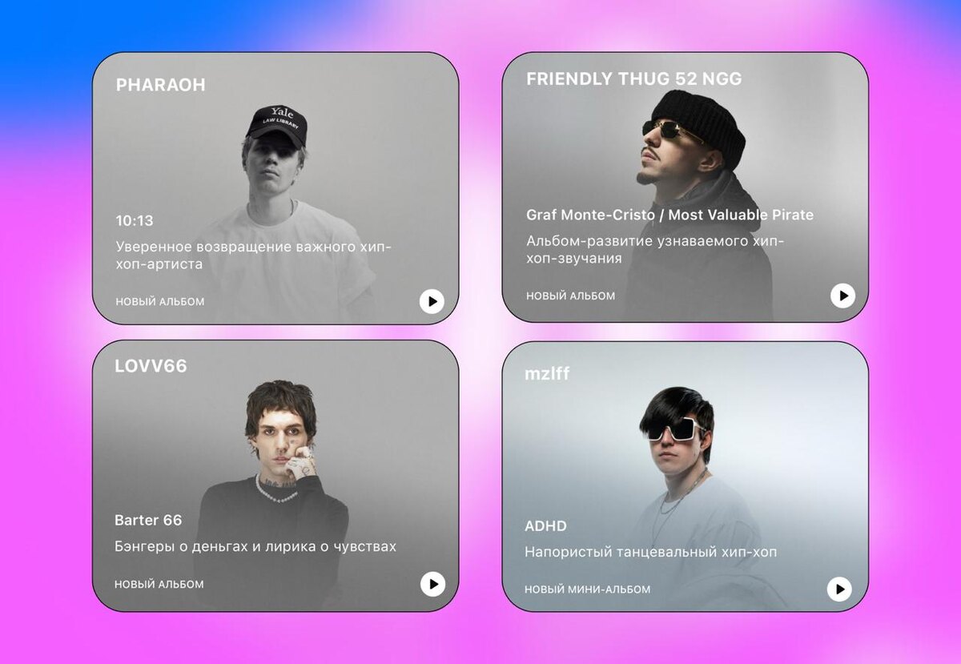Open FRIENDLY THUG 52 NGG artist title
The height and width of the screenshot is (664, 961).
pos(634,78)
